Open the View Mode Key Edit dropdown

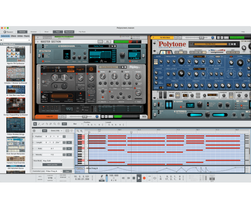[53, 161]
